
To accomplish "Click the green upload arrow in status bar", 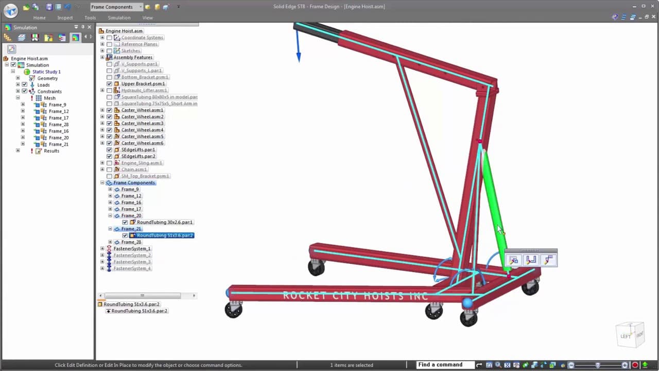I will coord(645,365).
